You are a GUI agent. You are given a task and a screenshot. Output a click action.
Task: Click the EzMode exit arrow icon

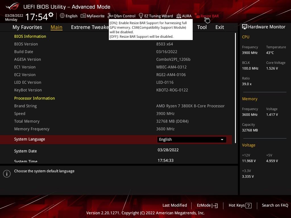pyautogui.click(x=215, y=206)
